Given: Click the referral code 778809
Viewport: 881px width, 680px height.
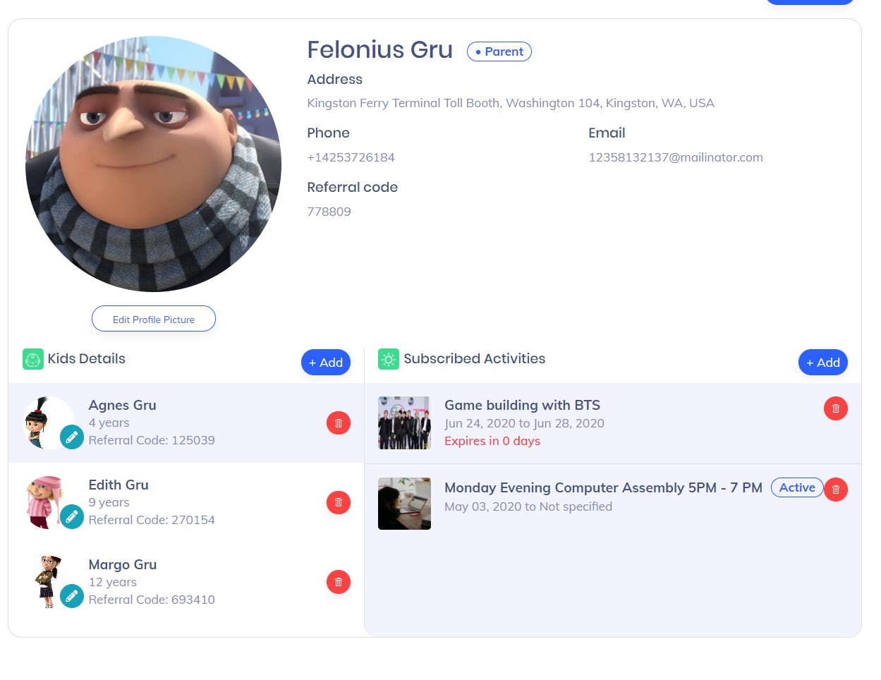Looking at the screenshot, I should tap(329, 212).
